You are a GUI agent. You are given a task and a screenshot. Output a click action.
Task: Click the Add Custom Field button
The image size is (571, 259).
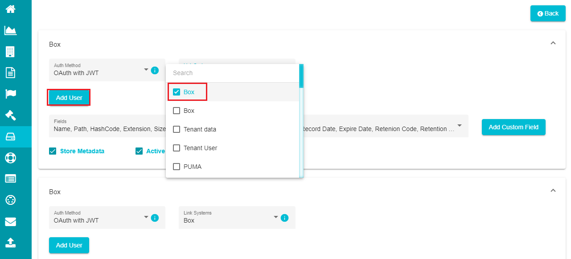(513, 127)
